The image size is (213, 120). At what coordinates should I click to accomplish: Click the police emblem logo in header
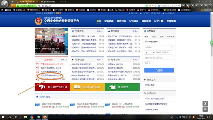(39, 21)
